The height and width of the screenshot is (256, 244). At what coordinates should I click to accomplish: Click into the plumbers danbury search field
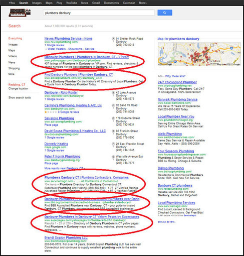point(99,13)
